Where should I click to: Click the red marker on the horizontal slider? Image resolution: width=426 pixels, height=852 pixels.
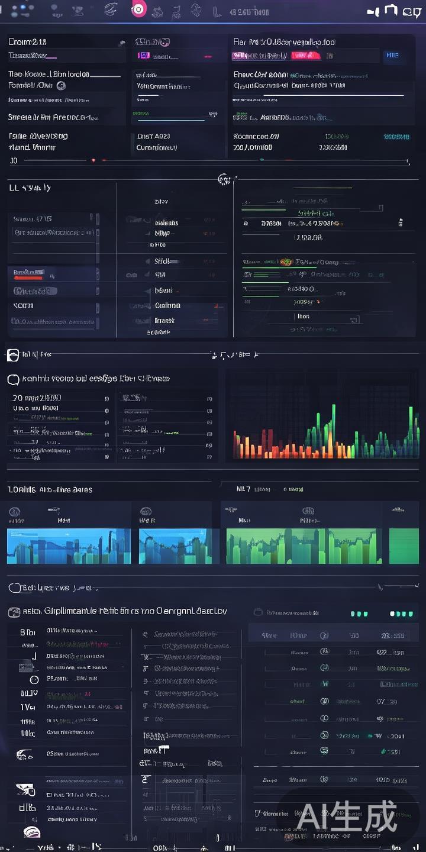coord(93,160)
